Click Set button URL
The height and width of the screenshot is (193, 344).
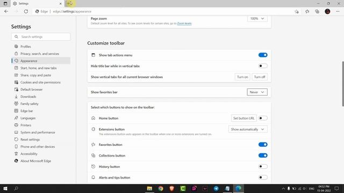point(243,118)
